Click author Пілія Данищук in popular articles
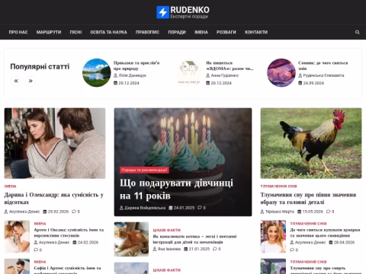366x274 pixels. click(x=133, y=75)
